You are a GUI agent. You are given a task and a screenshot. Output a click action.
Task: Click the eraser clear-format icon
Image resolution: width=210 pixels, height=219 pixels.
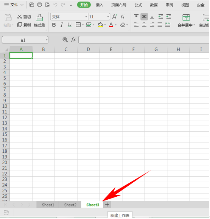point(123,25)
